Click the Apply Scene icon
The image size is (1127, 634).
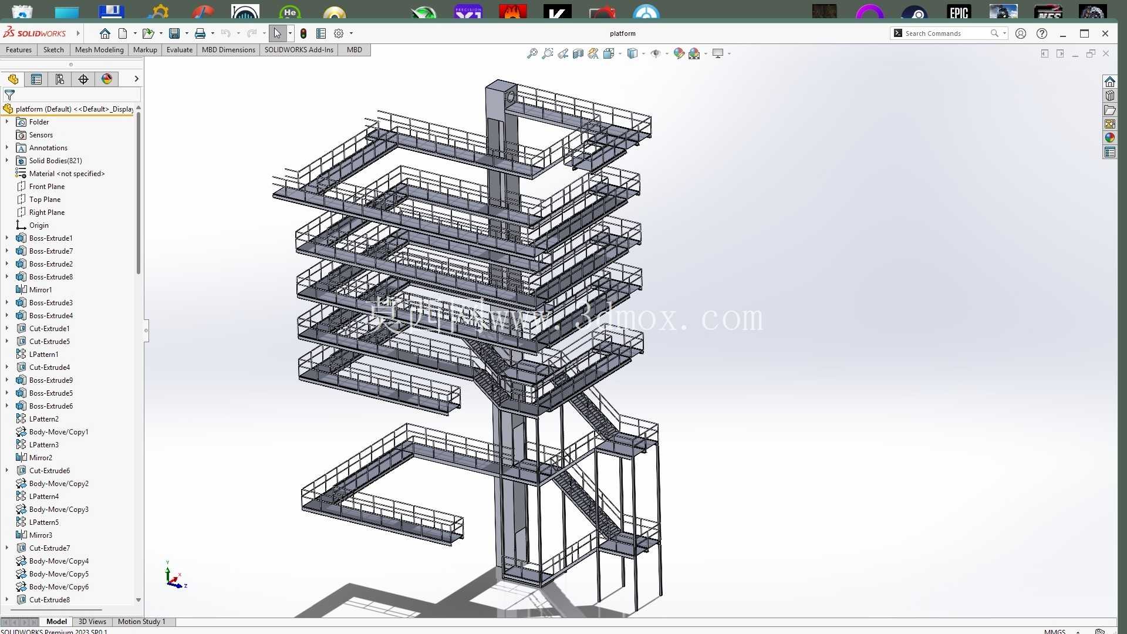(694, 53)
